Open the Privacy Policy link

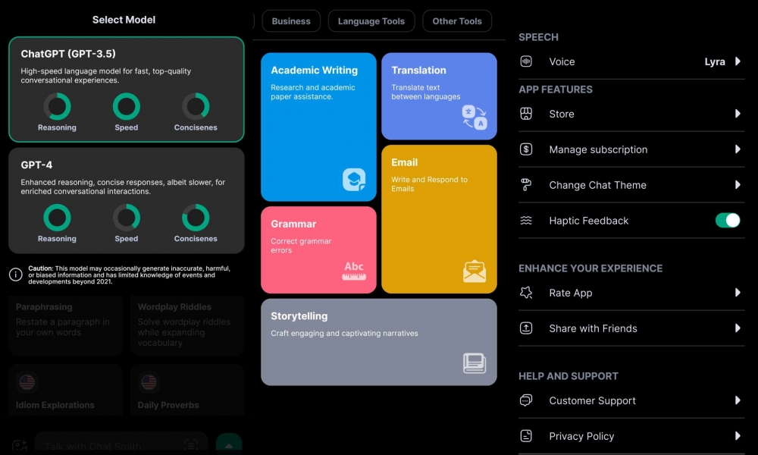click(581, 436)
